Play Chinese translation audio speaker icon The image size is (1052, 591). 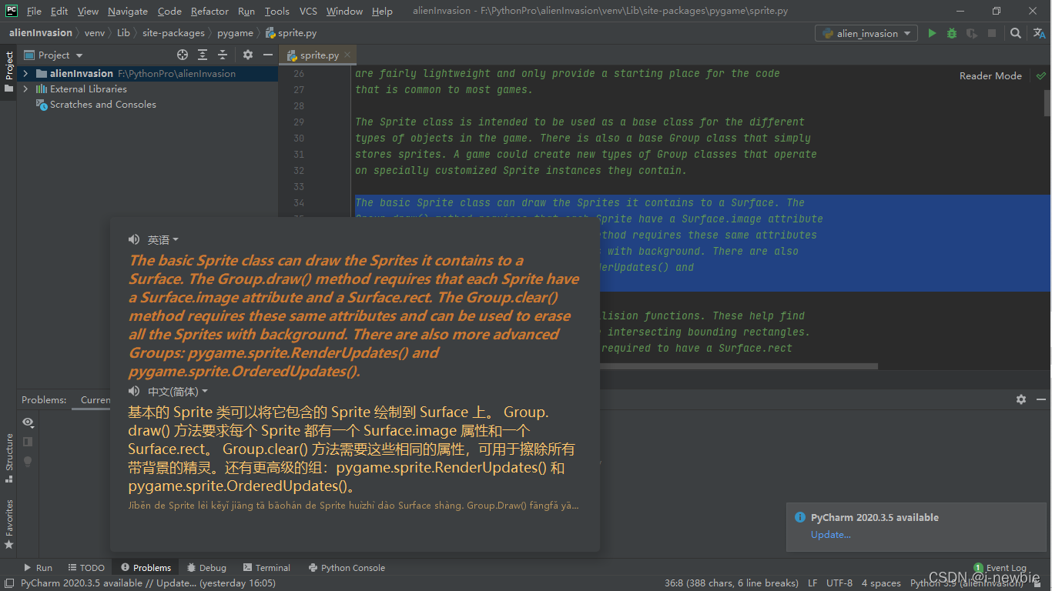click(135, 392)
